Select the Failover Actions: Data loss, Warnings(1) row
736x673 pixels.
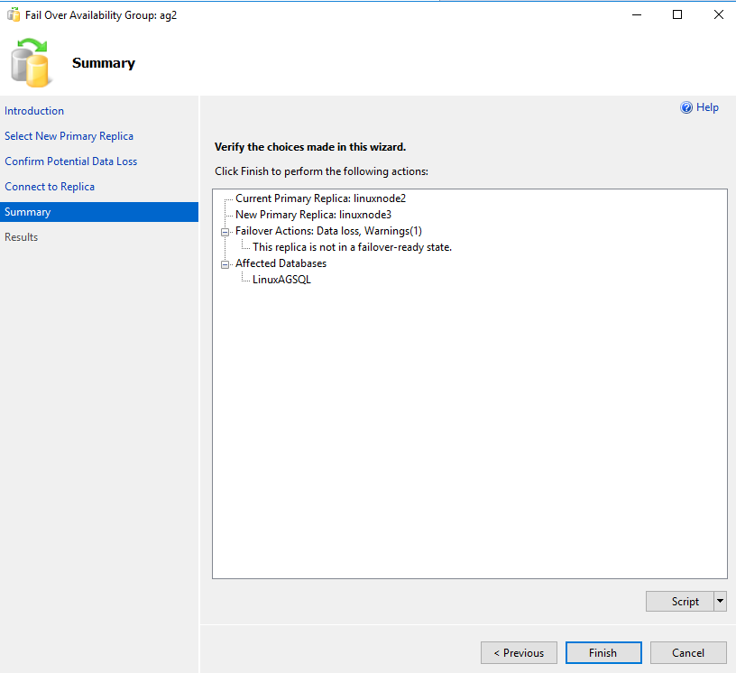coord(328,231)
